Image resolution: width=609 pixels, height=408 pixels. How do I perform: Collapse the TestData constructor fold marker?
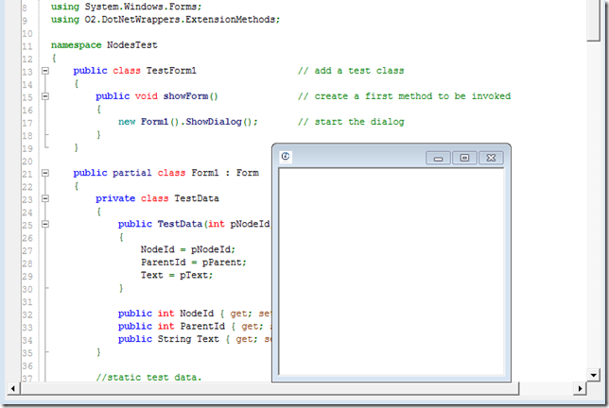coord(45,224)
